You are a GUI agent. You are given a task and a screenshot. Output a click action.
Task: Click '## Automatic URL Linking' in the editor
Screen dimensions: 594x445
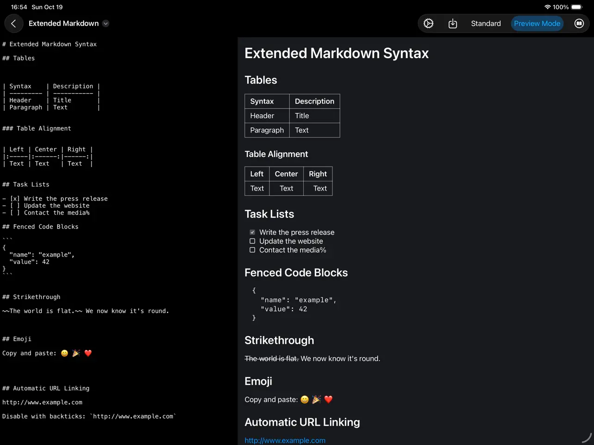46,388
